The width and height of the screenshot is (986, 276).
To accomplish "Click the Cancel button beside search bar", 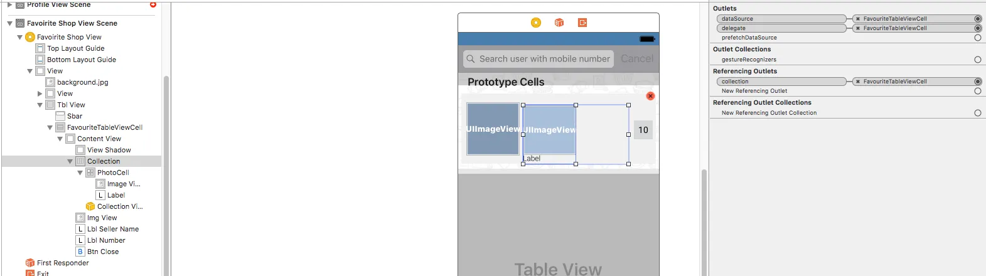I will click(x=637, y=58).
